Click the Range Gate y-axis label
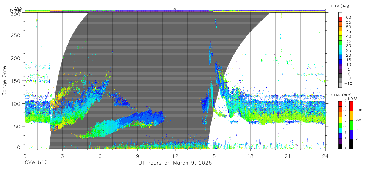Image resolution: width=366 pixels, height=169 pixels. coord(5,80)
